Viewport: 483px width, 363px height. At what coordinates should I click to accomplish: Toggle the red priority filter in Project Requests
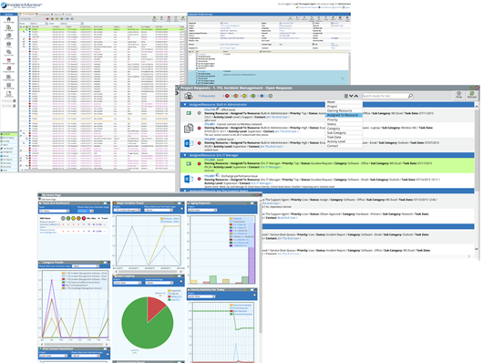227,96
